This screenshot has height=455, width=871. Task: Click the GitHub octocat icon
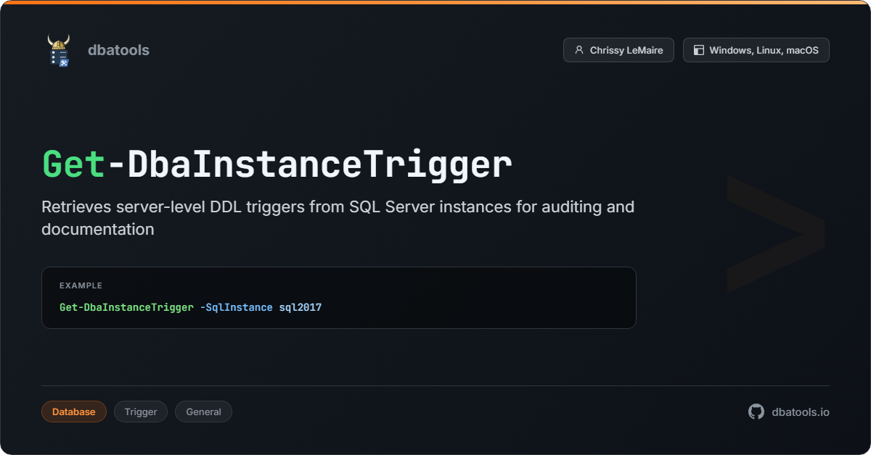point(756,412)
